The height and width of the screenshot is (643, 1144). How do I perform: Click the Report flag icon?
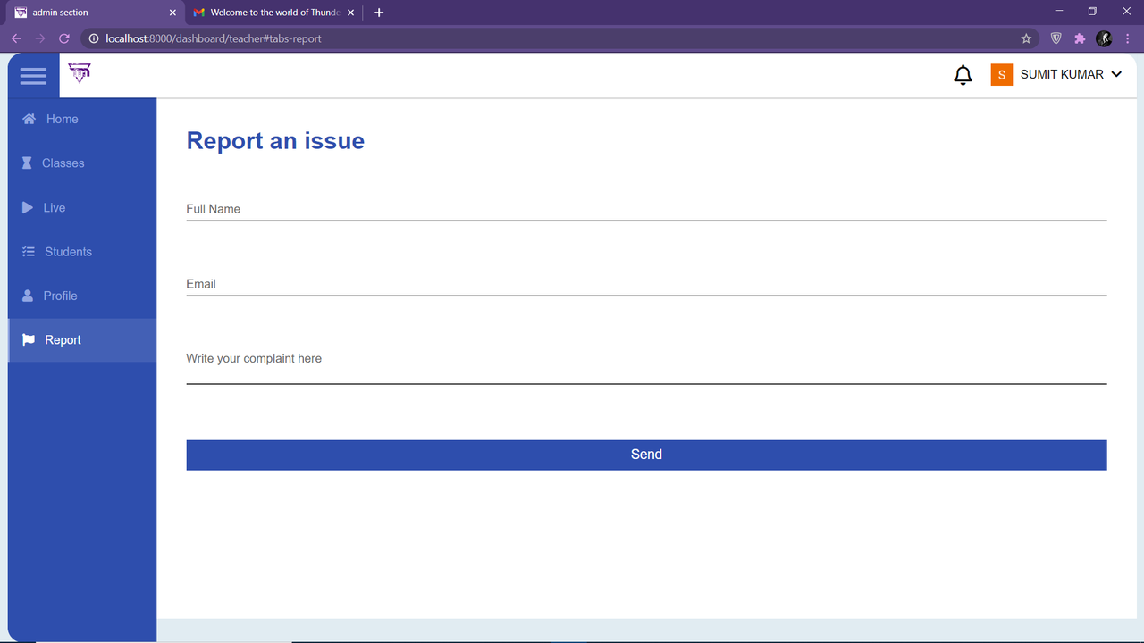(29, 340)
